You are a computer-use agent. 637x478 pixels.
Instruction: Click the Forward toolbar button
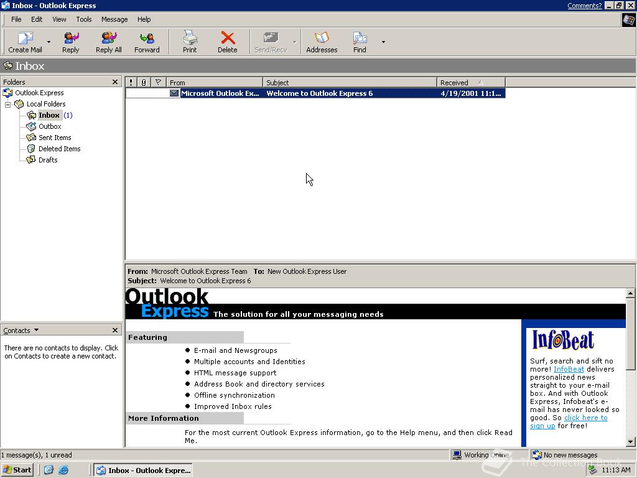[x=147, y=42]
